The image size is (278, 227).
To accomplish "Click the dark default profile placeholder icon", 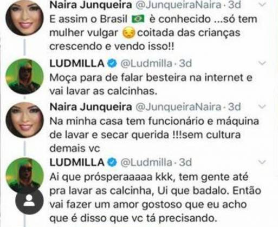I will point(29,201).
